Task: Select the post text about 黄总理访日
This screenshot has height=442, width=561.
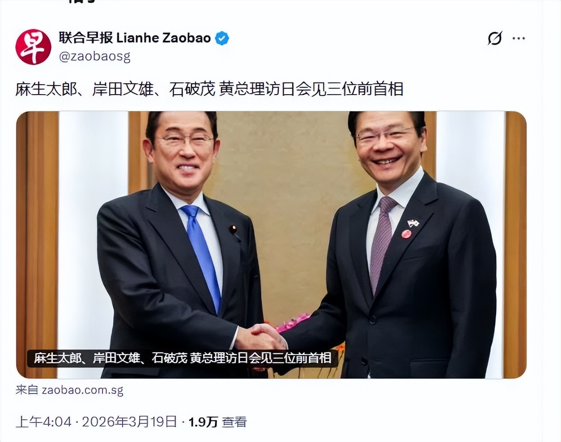Action: 209,89
